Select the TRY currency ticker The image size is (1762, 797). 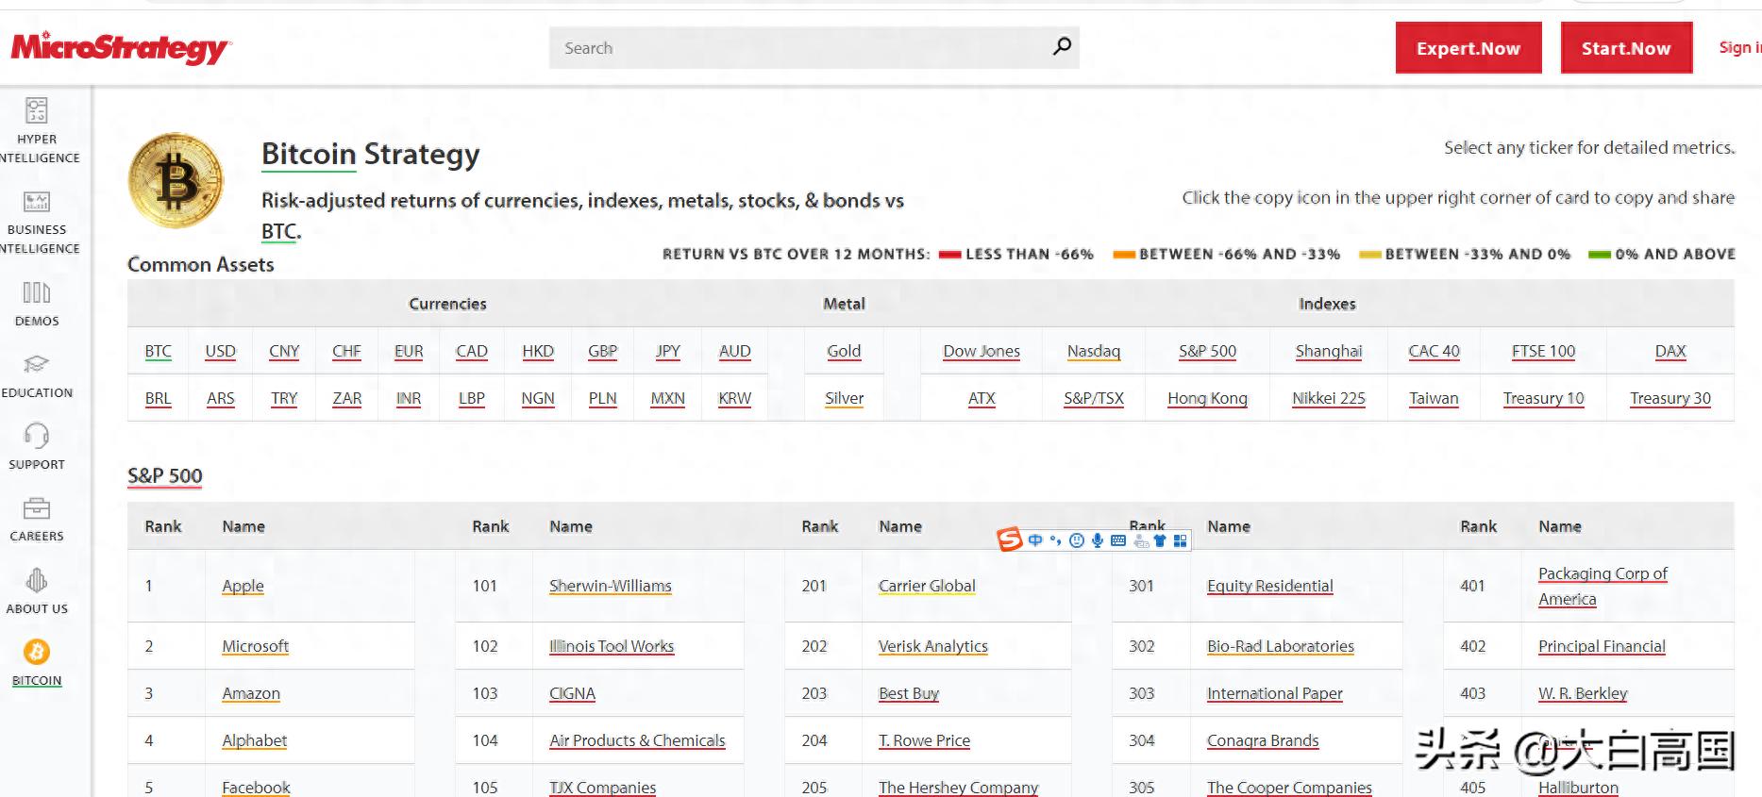point(284,398)
